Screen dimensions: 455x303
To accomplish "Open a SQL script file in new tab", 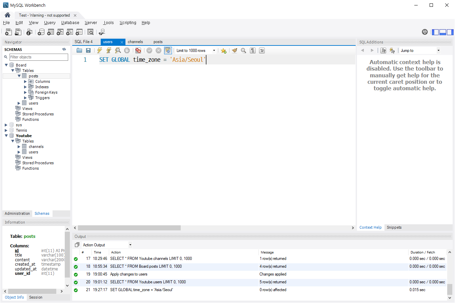I will (18, 32).
